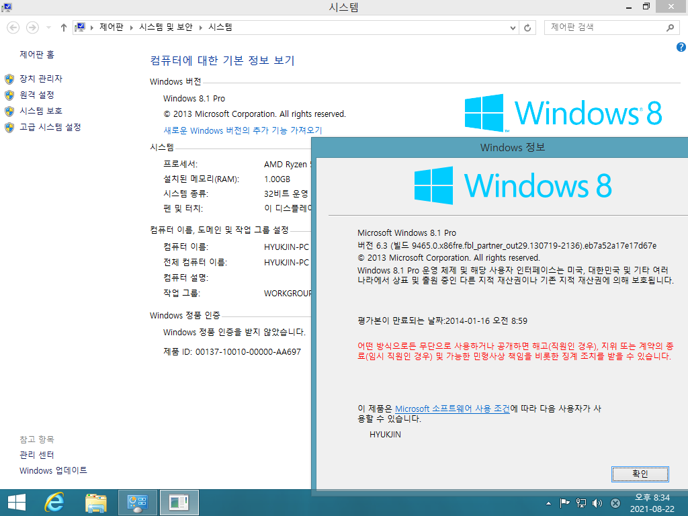The image size is (688, 516).
Task: Click 버전 6.3 build line in dialog
Action: [x=507, y=246]
